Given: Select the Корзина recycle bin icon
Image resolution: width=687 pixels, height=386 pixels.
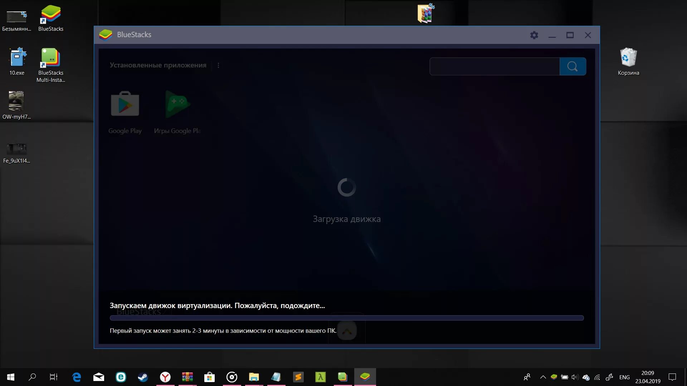Looking at the screenshot, I should tap(628, 58).
